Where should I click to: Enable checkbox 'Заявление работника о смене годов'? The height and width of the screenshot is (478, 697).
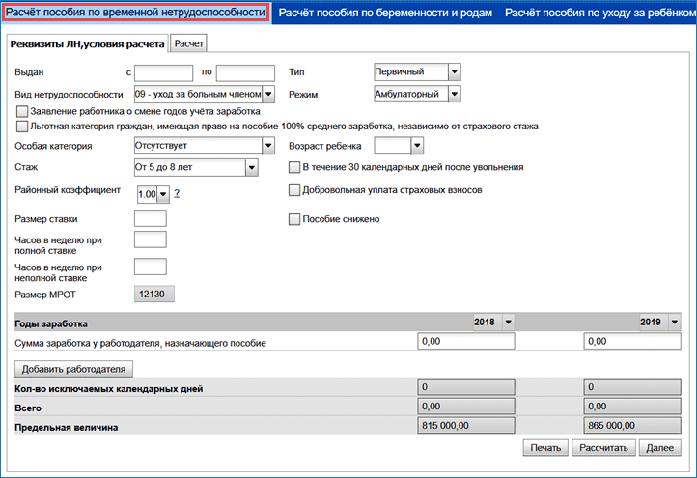(x=23, y=112)
